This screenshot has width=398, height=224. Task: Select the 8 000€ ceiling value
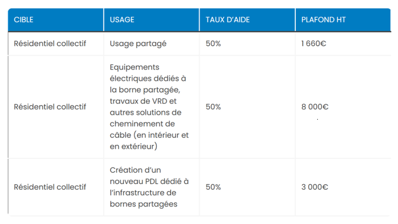pyautogui.click(x=314, y=107)
